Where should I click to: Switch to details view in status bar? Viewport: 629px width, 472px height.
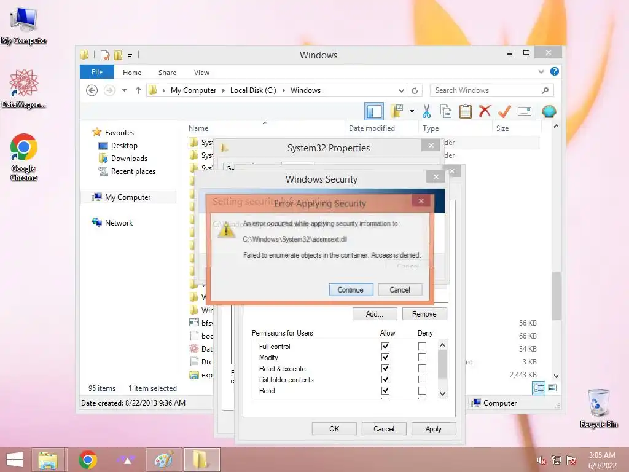coord(539,388)
